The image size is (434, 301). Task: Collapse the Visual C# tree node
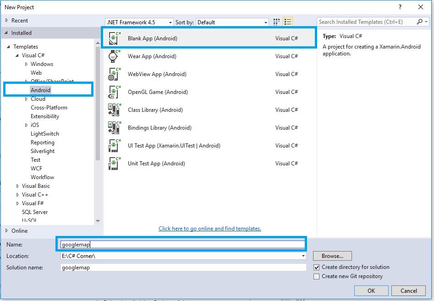17,55
